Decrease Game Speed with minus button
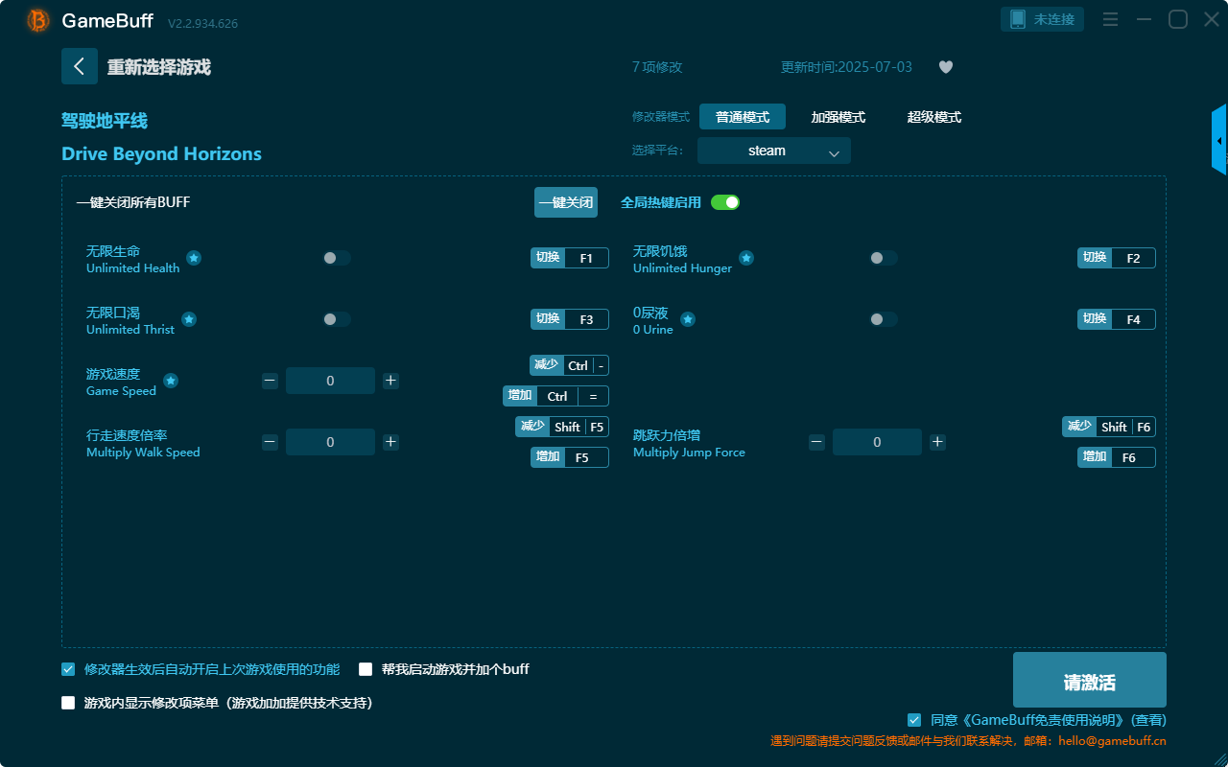 pos(270,381)
